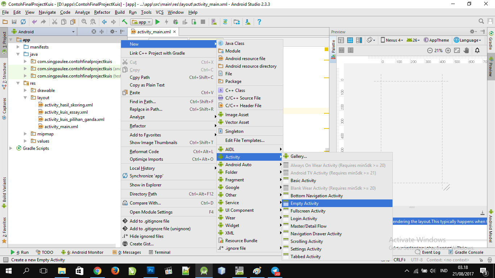Open the Android project view dropdown
Image resolution: width=495 pixels, height=278 pixels.
[43, 31]
